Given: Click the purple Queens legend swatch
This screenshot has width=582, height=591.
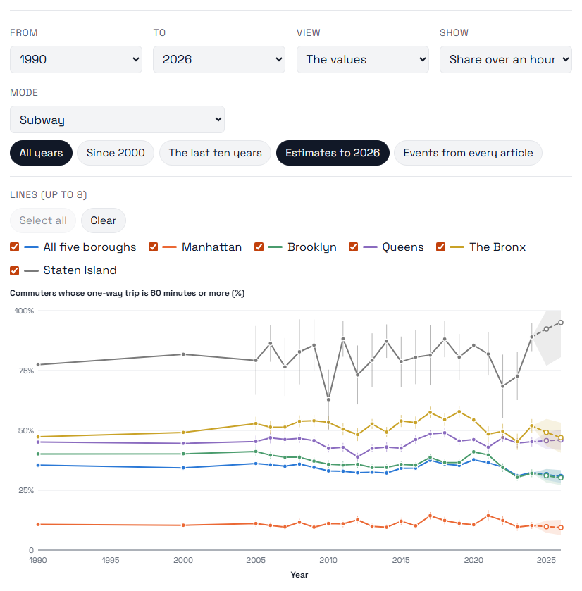Looking at the screenshot, I should tap(370, 247).
